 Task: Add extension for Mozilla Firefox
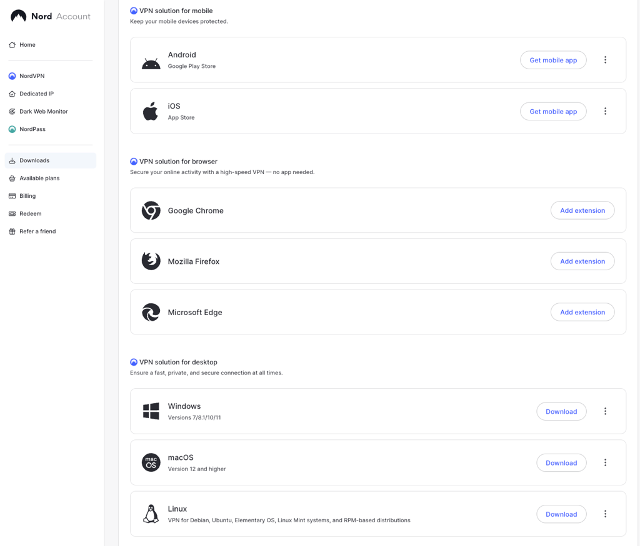pos(582,261)
